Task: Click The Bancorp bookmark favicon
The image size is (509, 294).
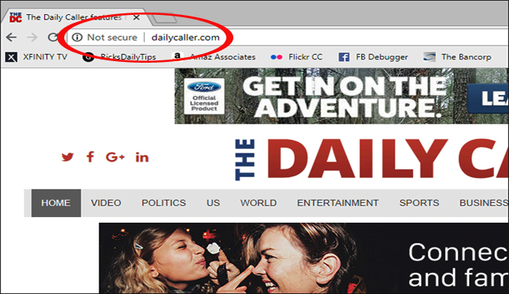Action: [429, 57]
